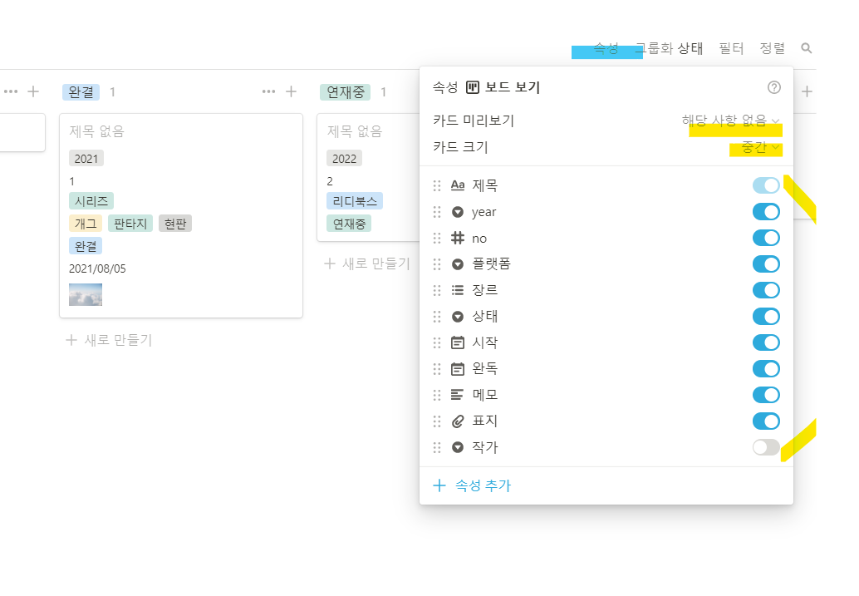Click the 완결 status tag inside card

pyautogui.click(x=86, y=246)
